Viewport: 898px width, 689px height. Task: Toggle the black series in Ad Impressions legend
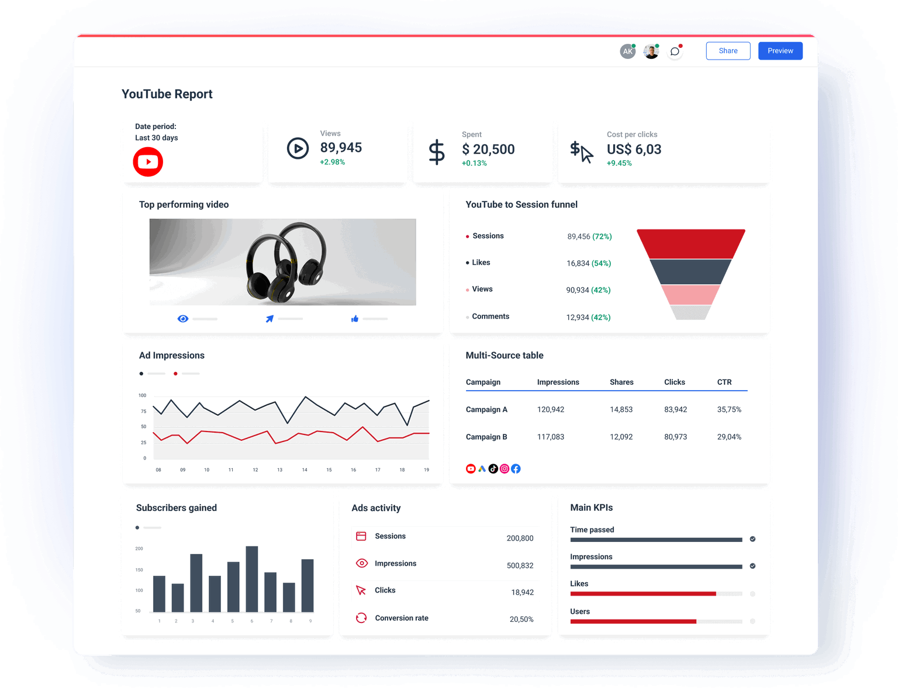pyautogui.click(x=141, y=373)
